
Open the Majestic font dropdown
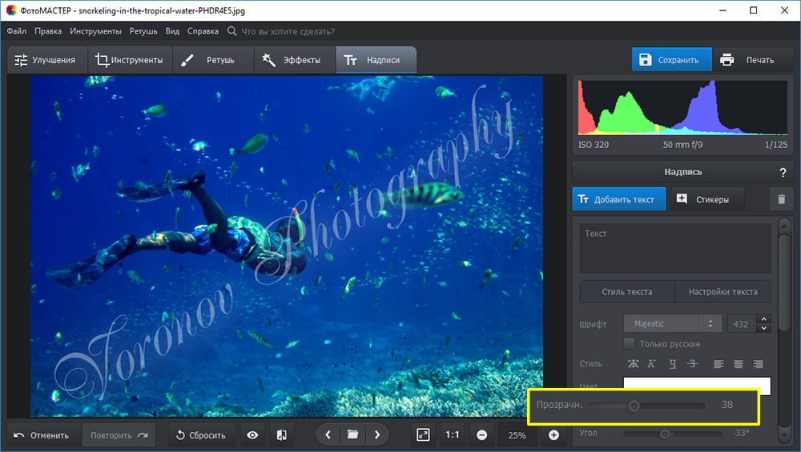[x=672, y=324]
